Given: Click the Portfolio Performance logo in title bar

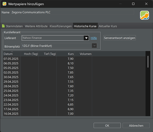Looking at the screenshot, I should [4, 4].
